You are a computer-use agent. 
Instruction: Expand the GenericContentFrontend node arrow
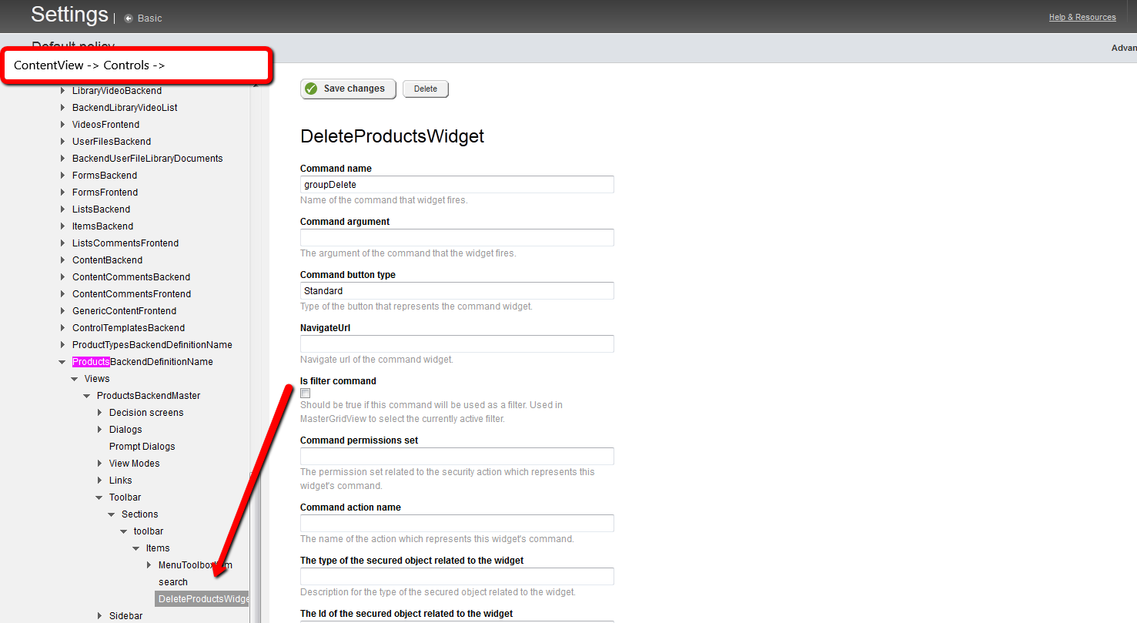pos(63,311)
